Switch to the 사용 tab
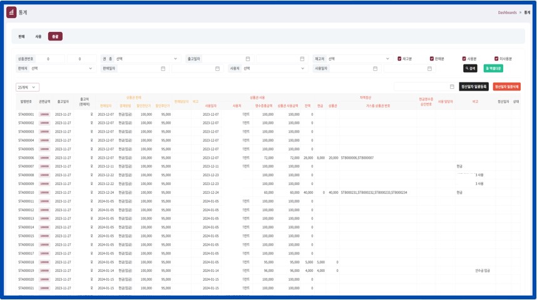 [38, 37]
